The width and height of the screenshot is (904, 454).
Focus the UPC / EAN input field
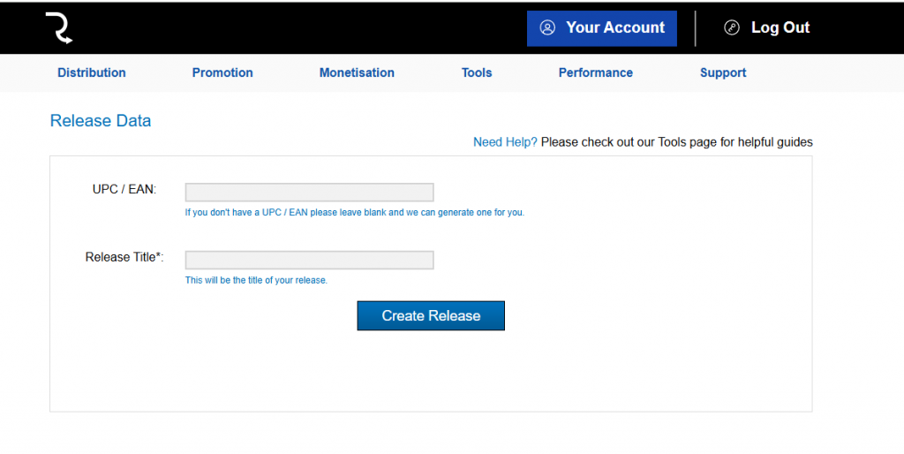(x=309, y=193)
